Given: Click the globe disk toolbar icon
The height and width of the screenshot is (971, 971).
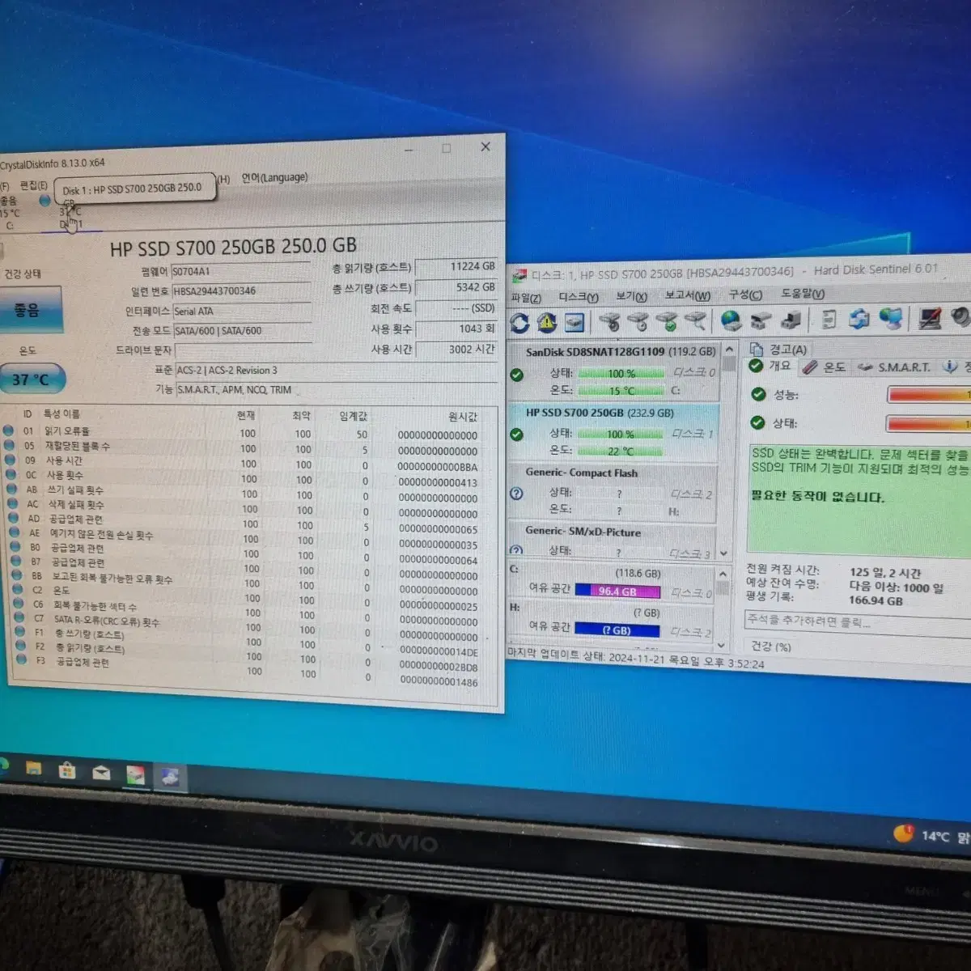Looking at the screenshot, I should [731, 321].
